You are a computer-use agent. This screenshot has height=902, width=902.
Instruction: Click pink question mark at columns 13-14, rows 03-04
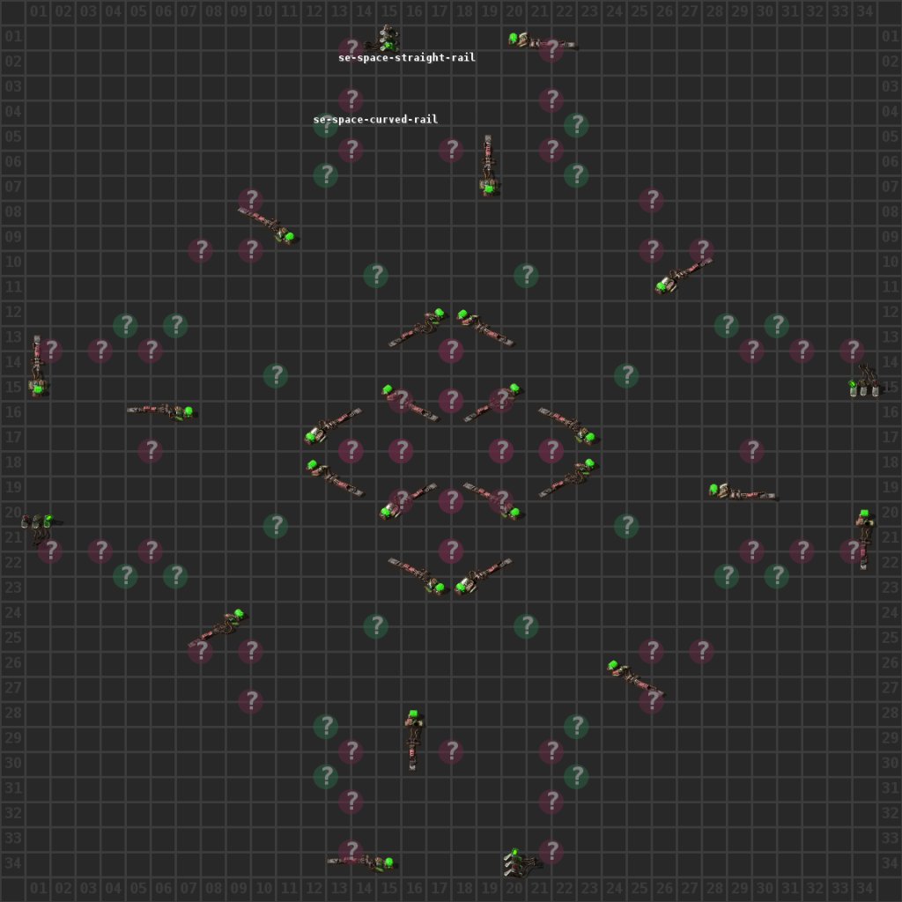[x=351, y=100]
